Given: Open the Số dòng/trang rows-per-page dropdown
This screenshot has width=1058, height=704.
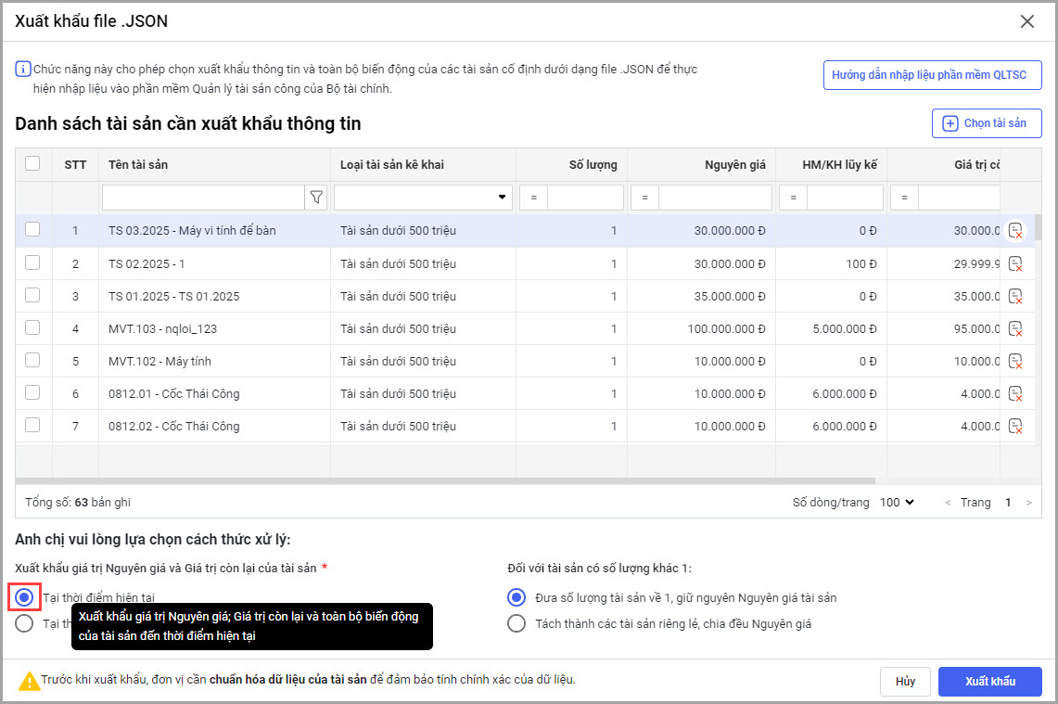Looking at the screenshot, I should pos(896,502).
